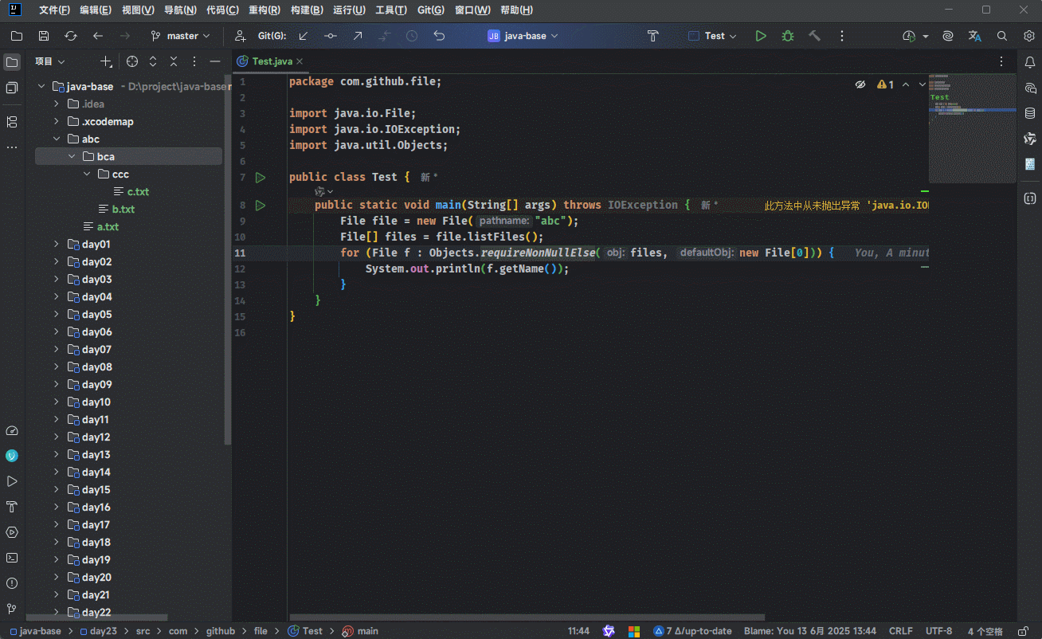Expand the day01 folder in project tree
This screenshot has height=639, width=1042.
click(57, 245)
